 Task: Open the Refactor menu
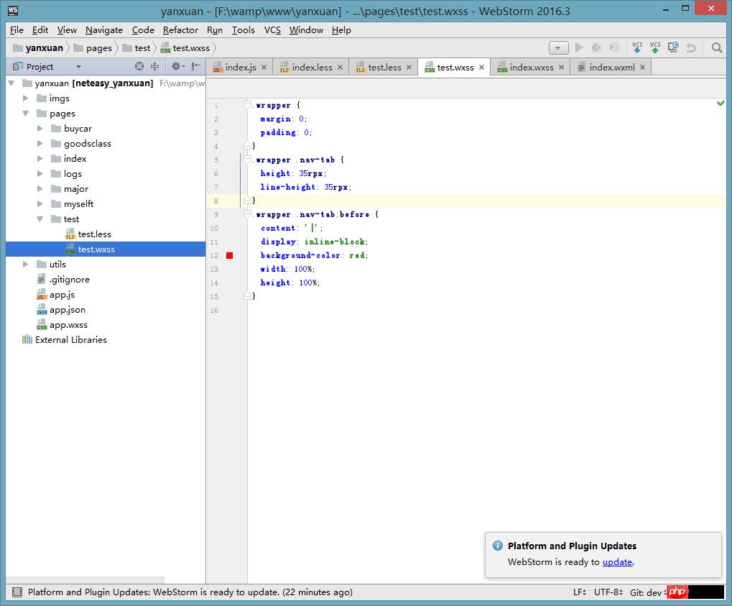[x=180, y=29]
